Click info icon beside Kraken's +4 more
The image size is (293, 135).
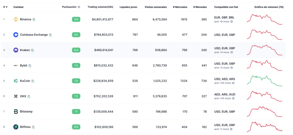tap(232, 52)
